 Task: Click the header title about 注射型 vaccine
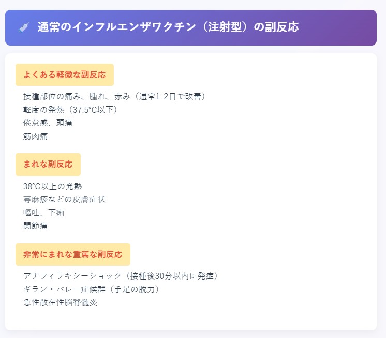(x=168, y=27)
